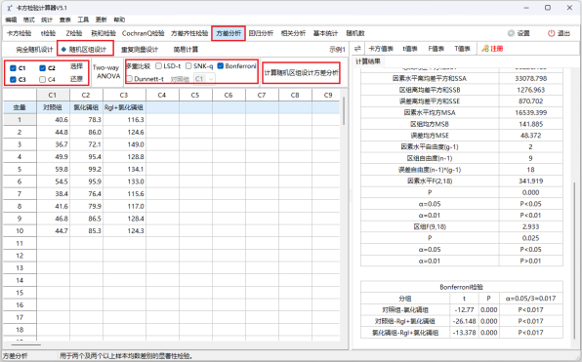Click 计算随机区组设计方差分析 button

(302, 73)
